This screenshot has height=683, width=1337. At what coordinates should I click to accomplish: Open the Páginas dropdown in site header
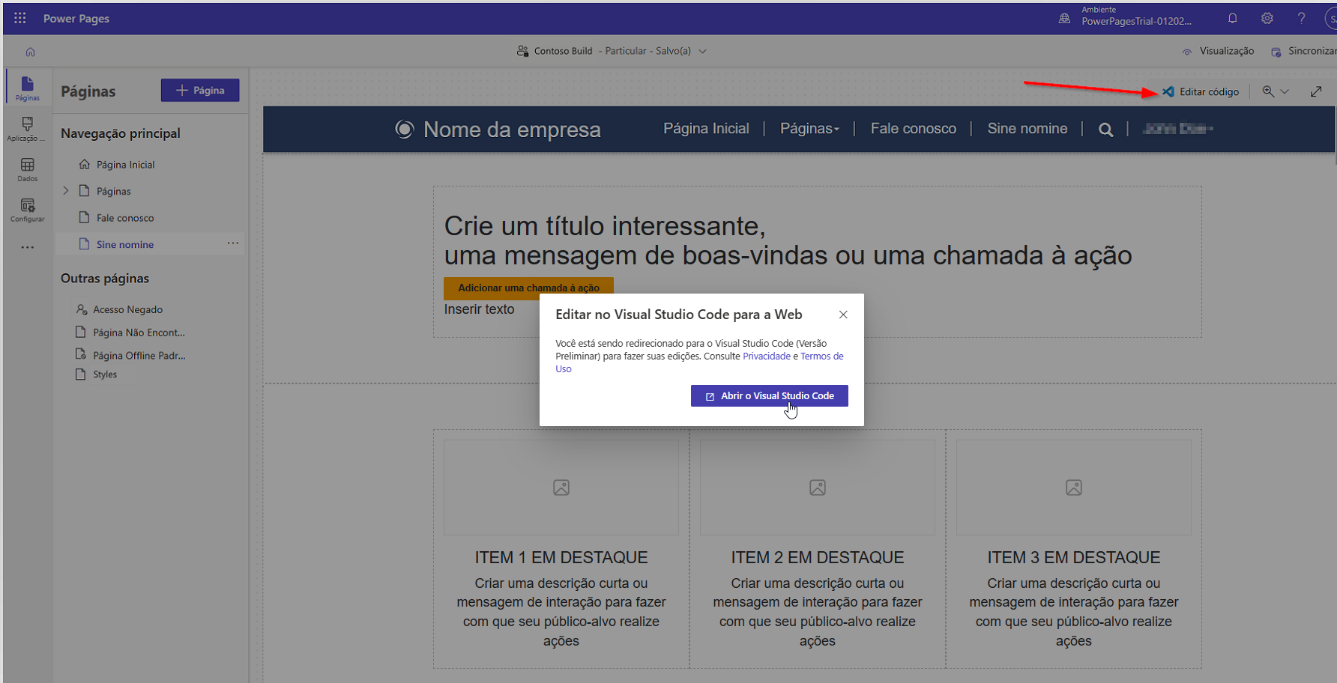point(809,129)
